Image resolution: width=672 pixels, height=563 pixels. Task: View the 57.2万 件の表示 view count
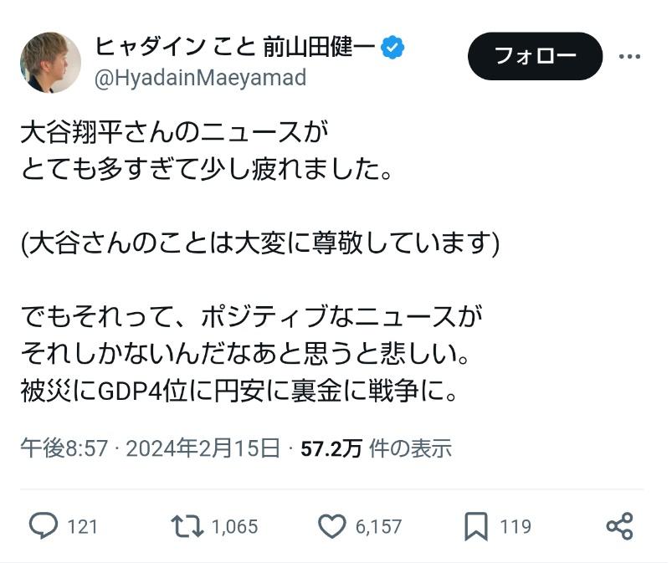[377, 448]
